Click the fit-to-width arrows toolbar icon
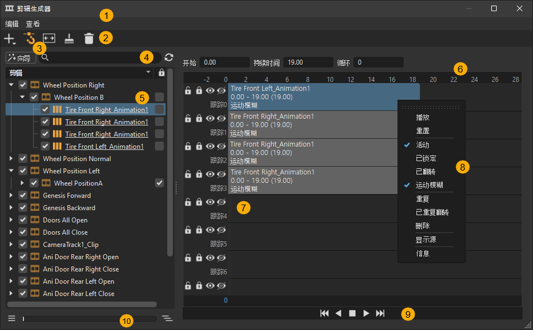This screenshot has width=533, height=330. [x=49, y=38]
